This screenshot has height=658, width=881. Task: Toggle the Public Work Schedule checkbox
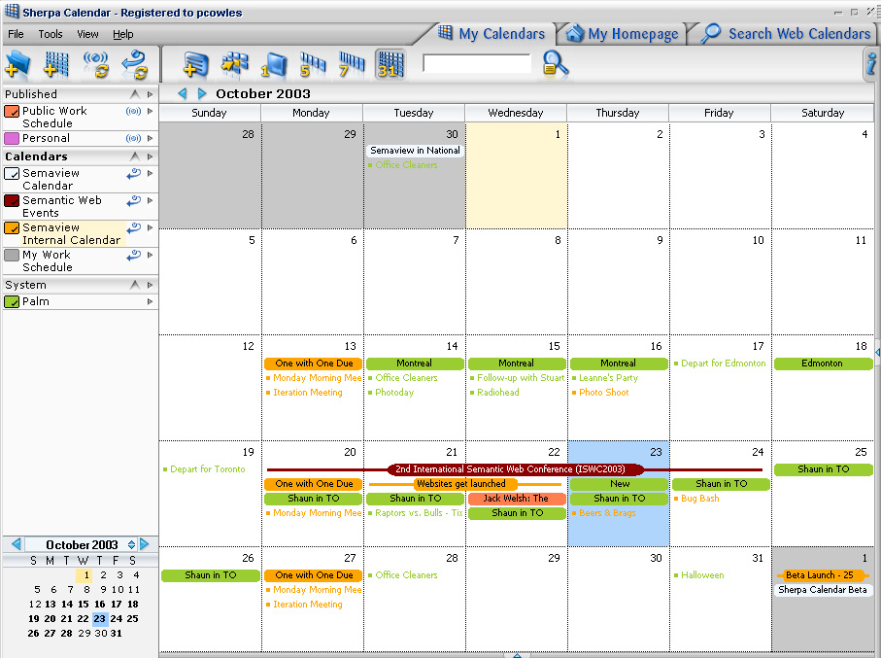[12, 112]
